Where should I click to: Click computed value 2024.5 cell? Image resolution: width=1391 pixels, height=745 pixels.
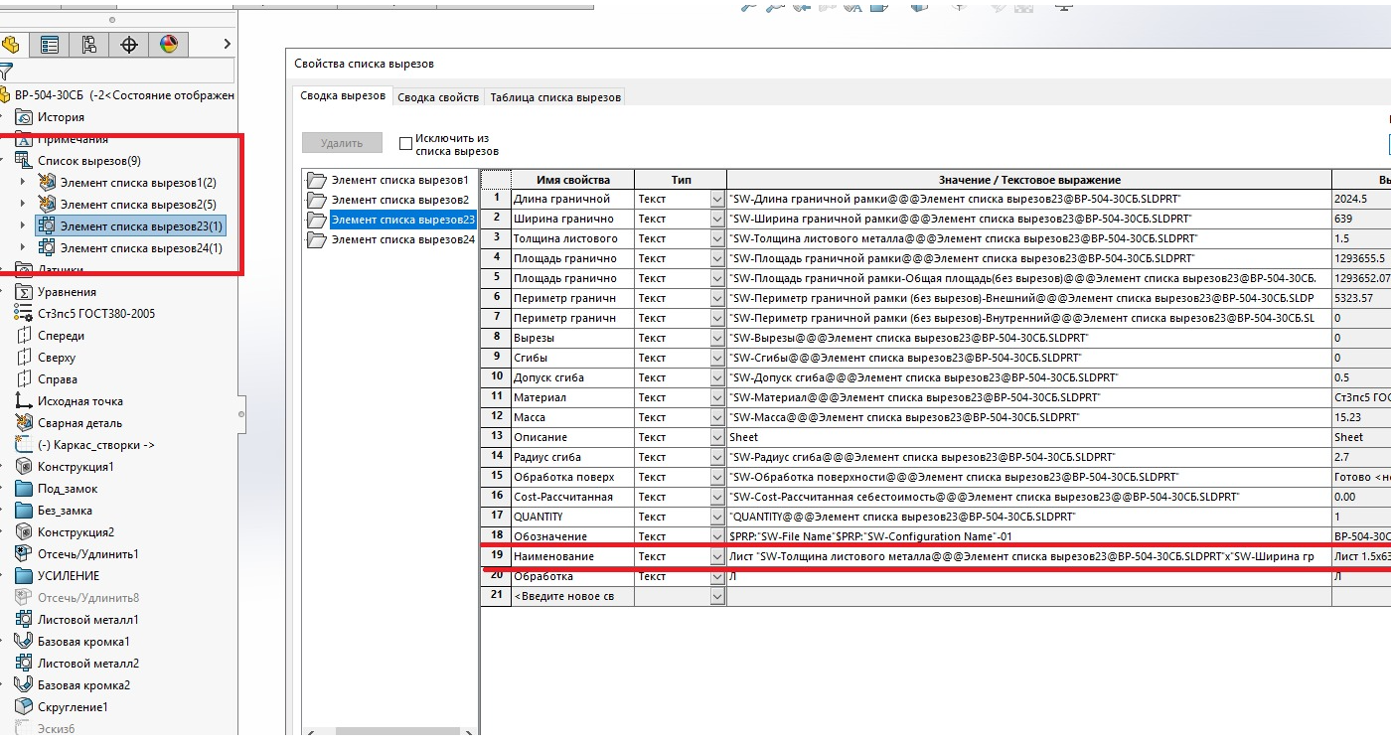coord(1361,199)
